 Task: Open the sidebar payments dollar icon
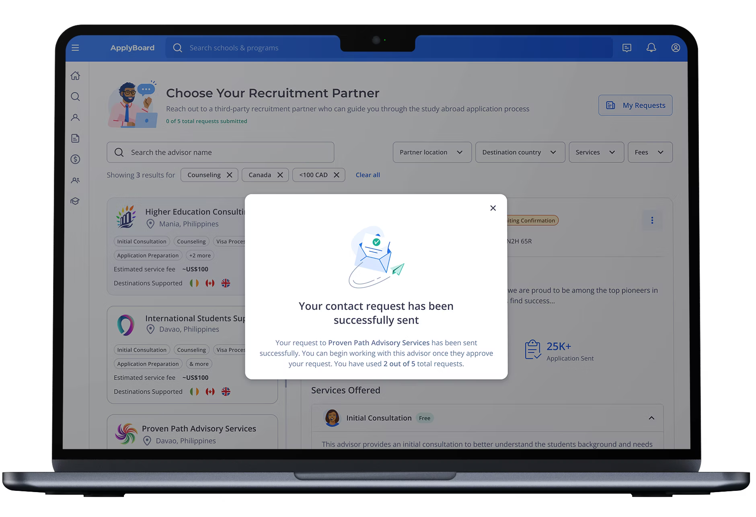click(75, 159)
